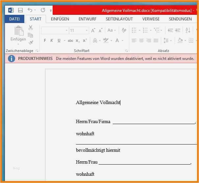Open the Zwischenablage dialog launcher
The image size is (199, 183).
coord(37,51)
